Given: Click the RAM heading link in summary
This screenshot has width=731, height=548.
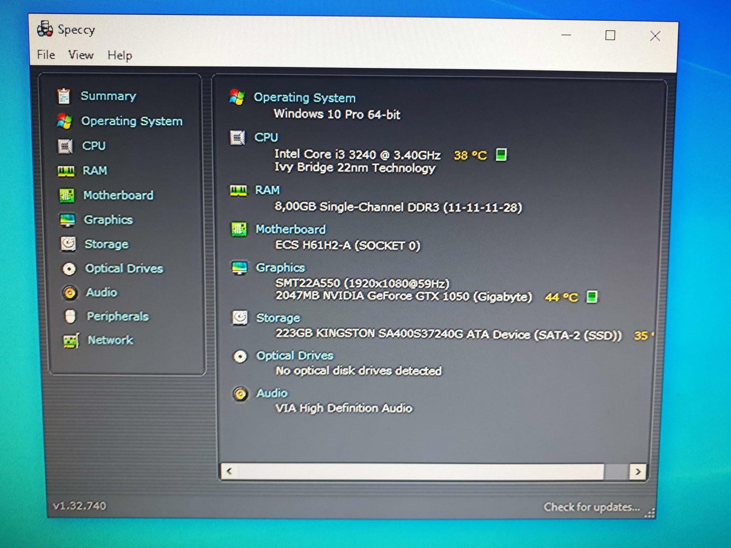Looking at the screenshot, I should tap(267, 190).
